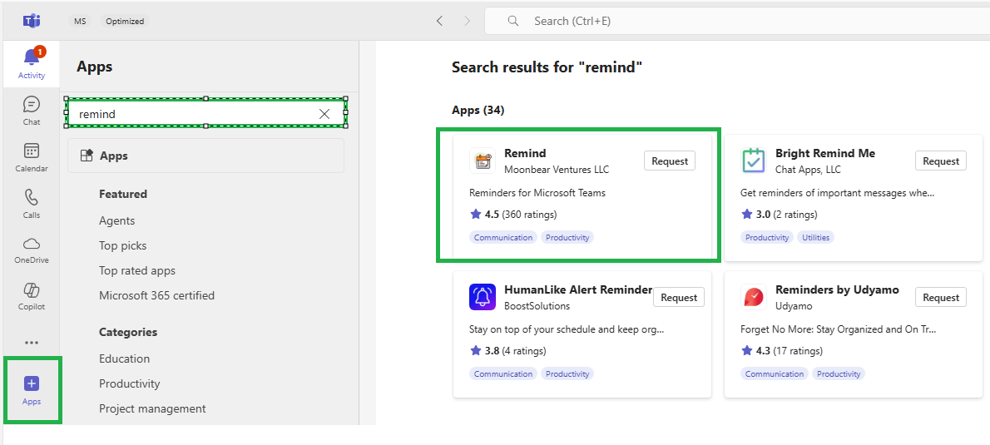Request HumanLike Alert Reminder app
The image size is (990, 445).
(679, 297)
